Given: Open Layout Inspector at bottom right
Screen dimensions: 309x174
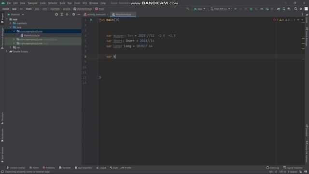Looking at the screenshot, I should click(293, 168).
